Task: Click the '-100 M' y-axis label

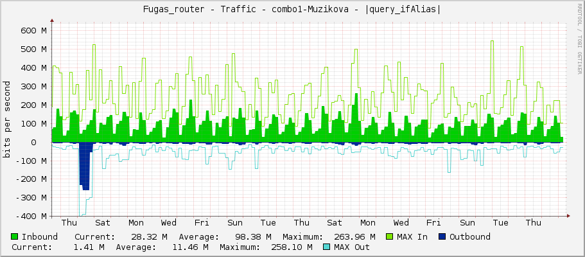Action: click(x=31, y=161)
